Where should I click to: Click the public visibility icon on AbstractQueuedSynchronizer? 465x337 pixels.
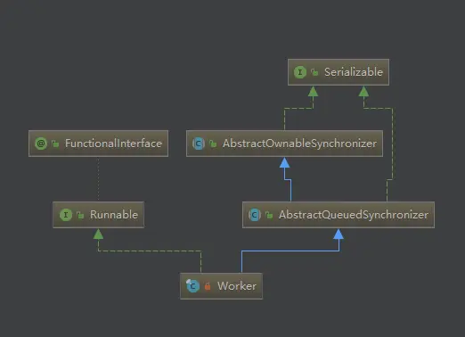pos(269,215)
